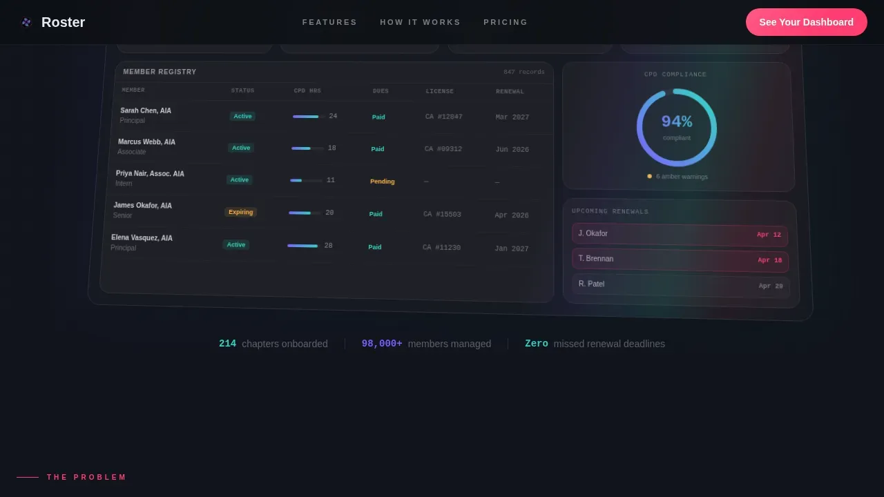Click renewal date Mar 2027
The width and height of the screenshot is (884, 497).
click(512, 117)
